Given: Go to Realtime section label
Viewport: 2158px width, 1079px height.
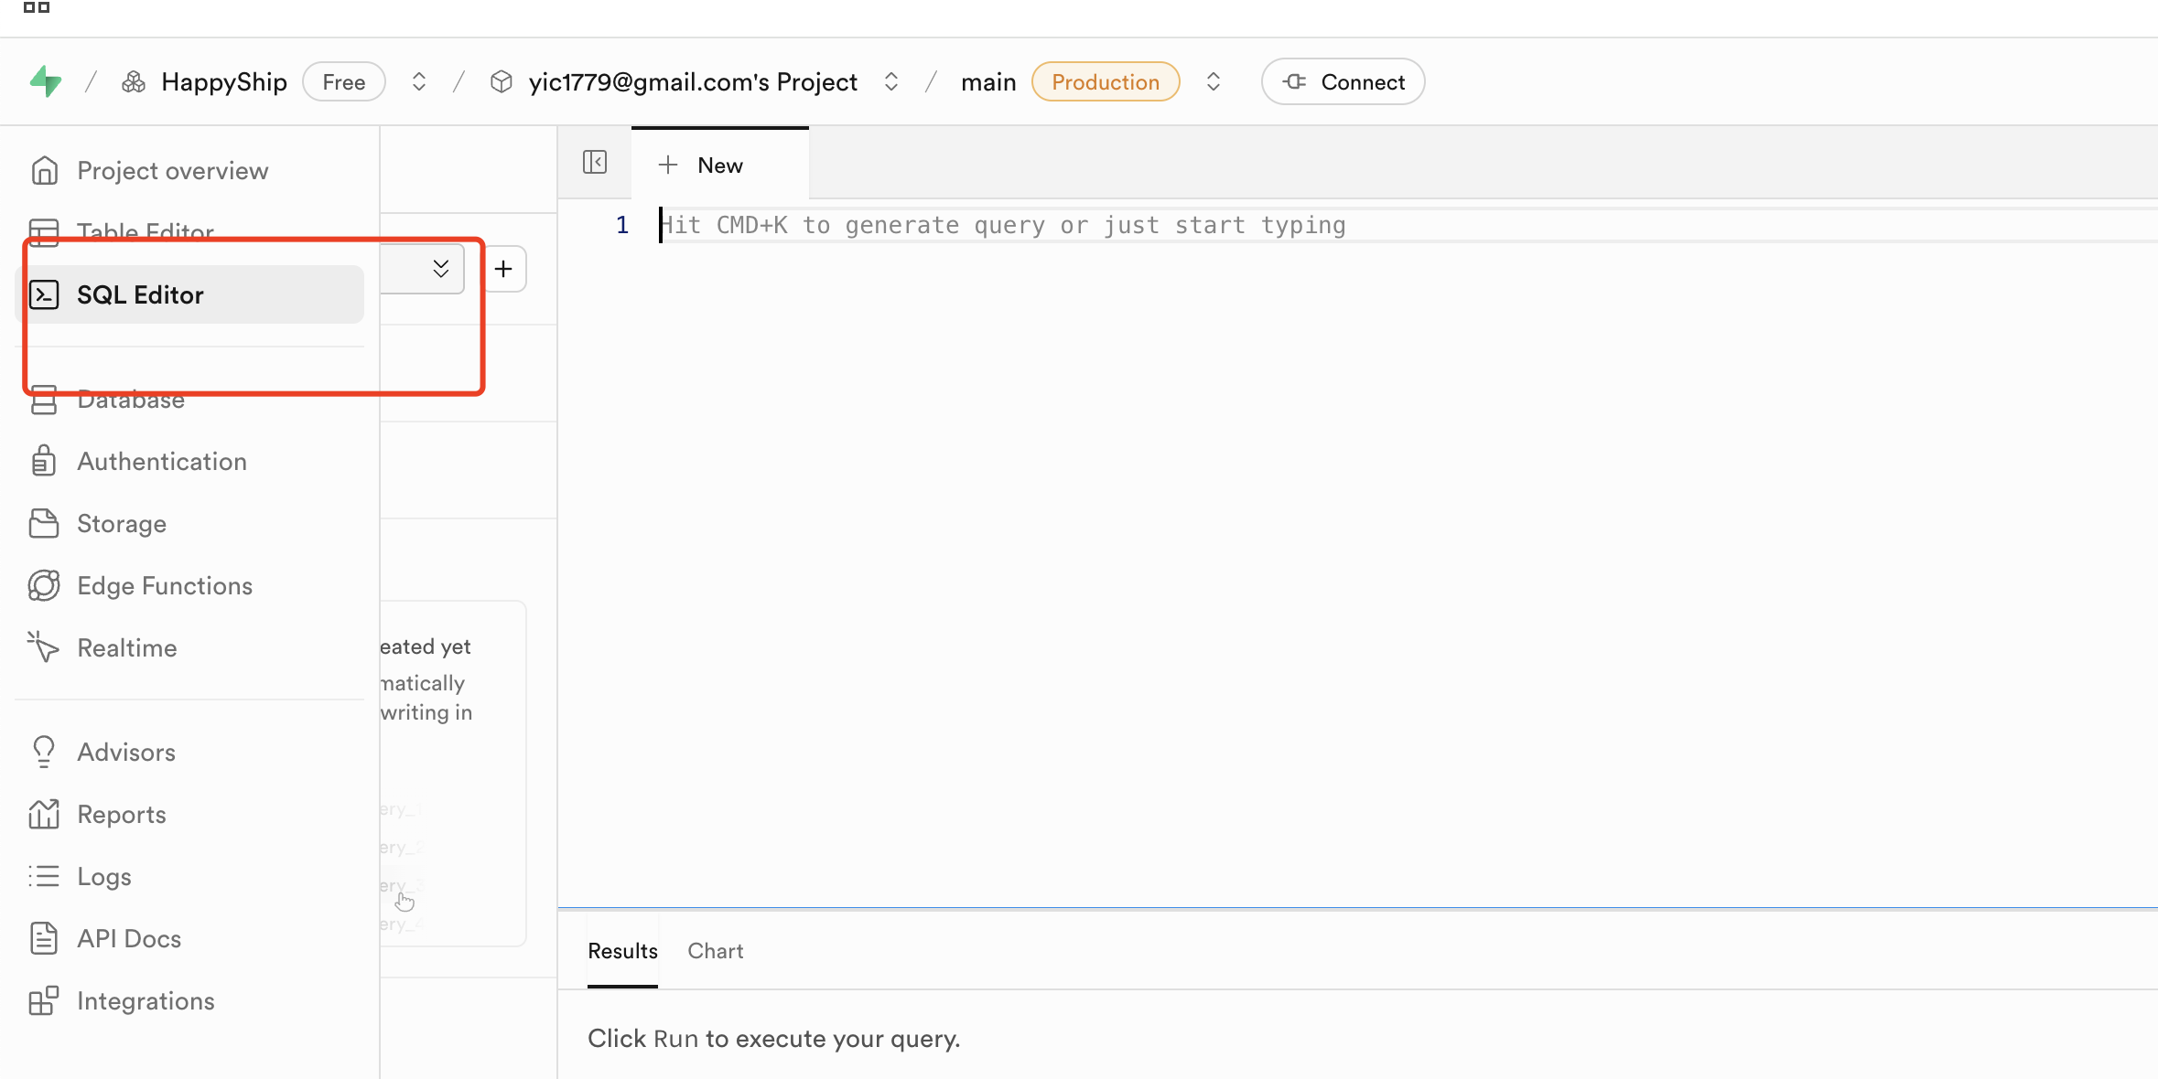Looking at the screenshot, I should coord(127,647).
